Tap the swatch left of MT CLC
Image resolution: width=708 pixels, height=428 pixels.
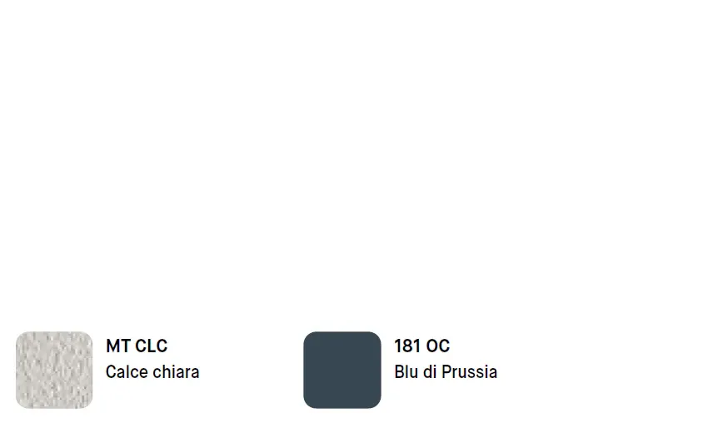click(54, 370)
